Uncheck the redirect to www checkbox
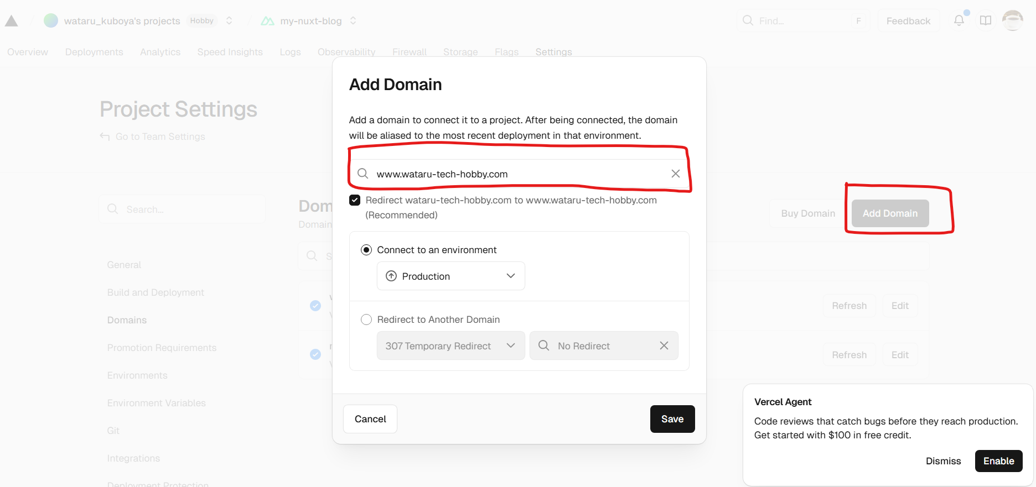The height and width of the screenshot is (487, 1036). tap(355, 200)
